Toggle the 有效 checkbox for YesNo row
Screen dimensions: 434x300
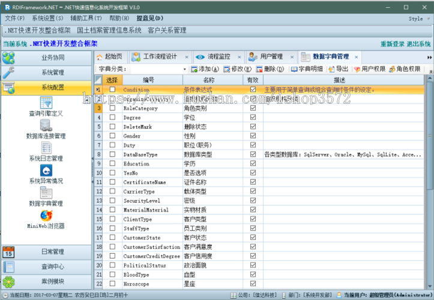[x=253, y=173]
